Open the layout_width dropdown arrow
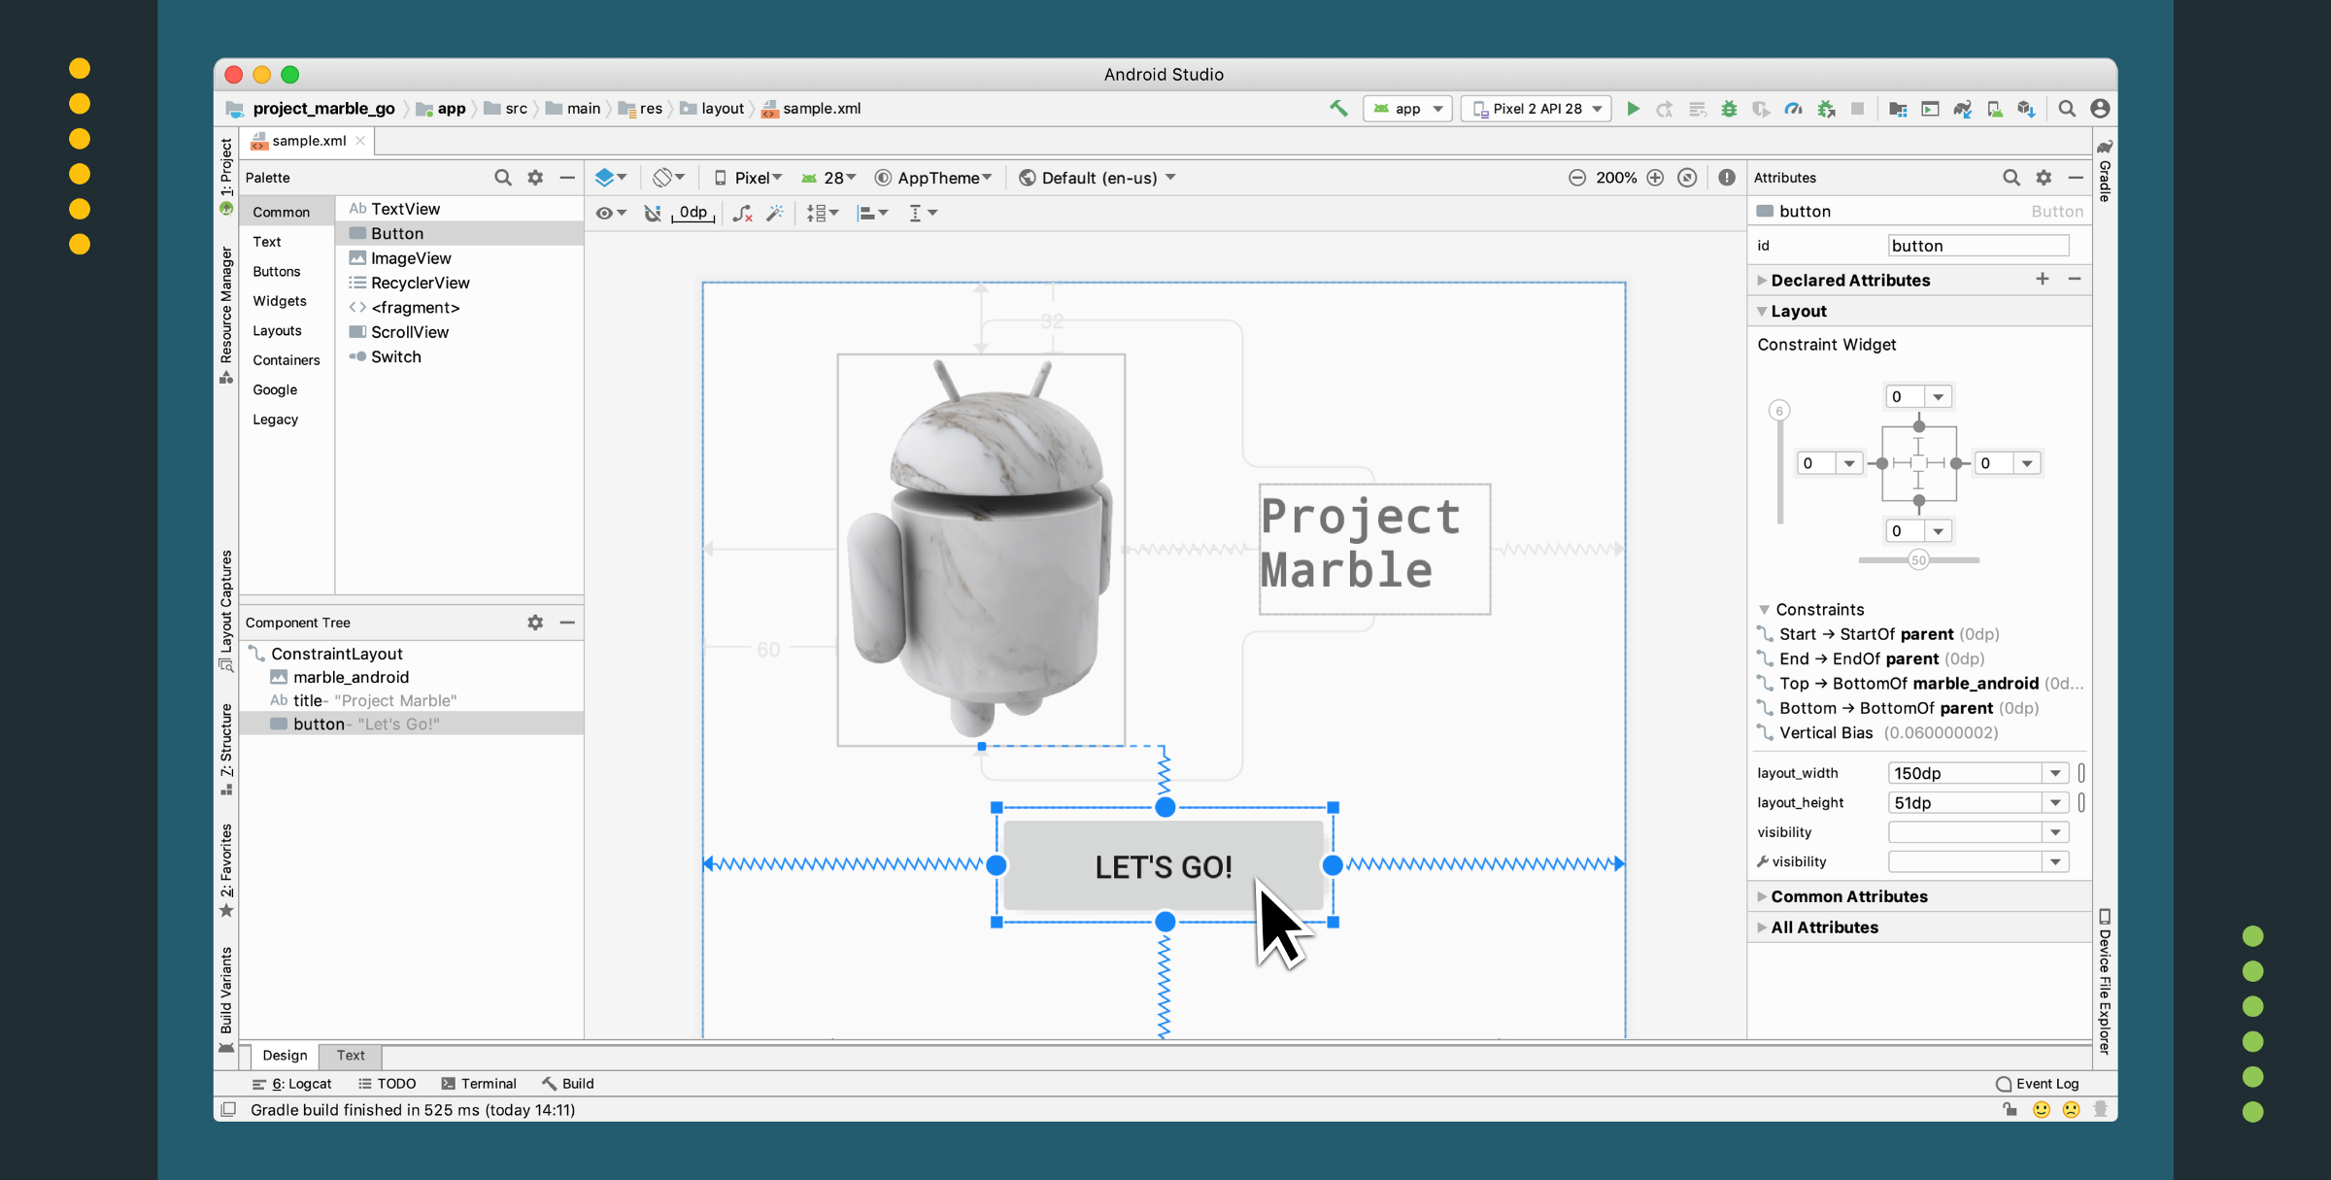 2055,773
